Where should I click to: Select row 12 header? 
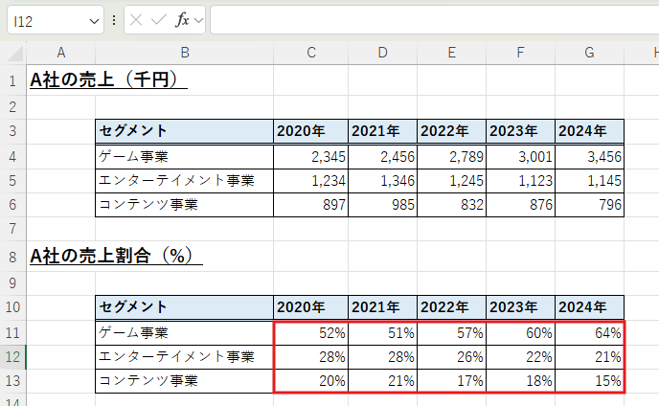[12, 357]
